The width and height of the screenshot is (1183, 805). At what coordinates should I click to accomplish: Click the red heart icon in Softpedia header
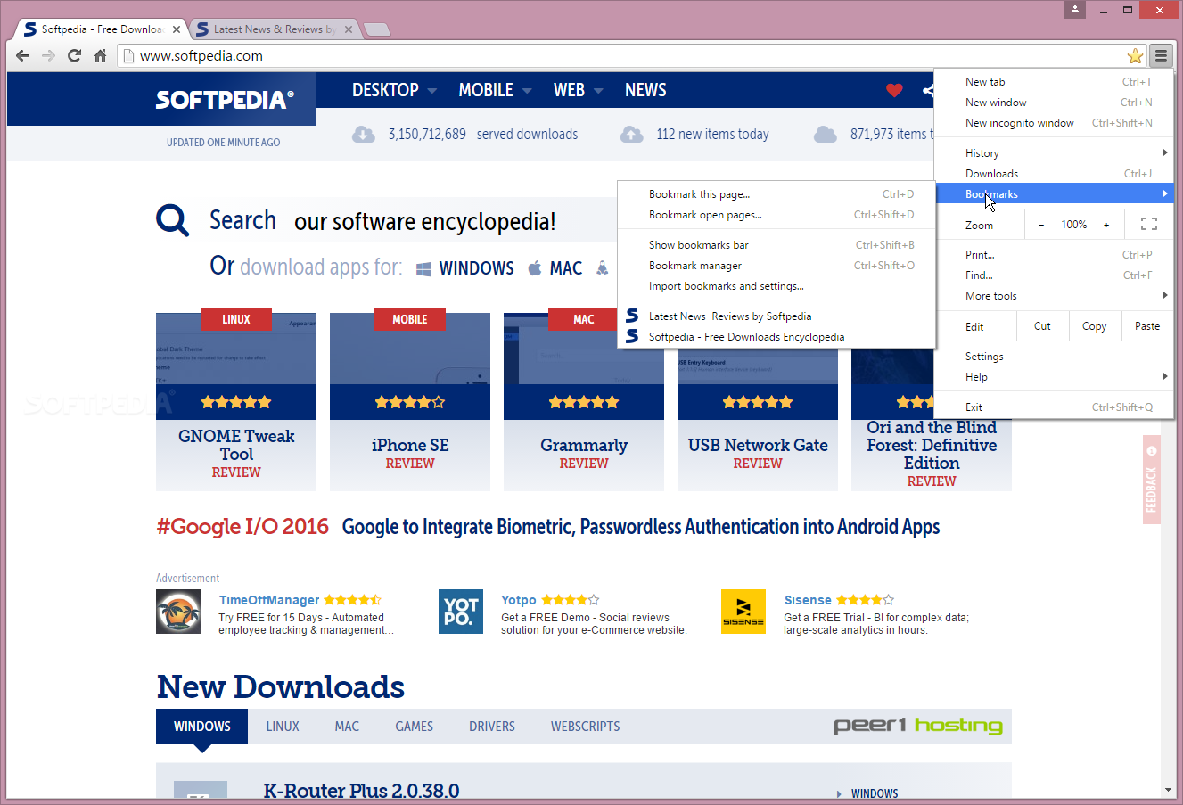click(x=894, y=90)
